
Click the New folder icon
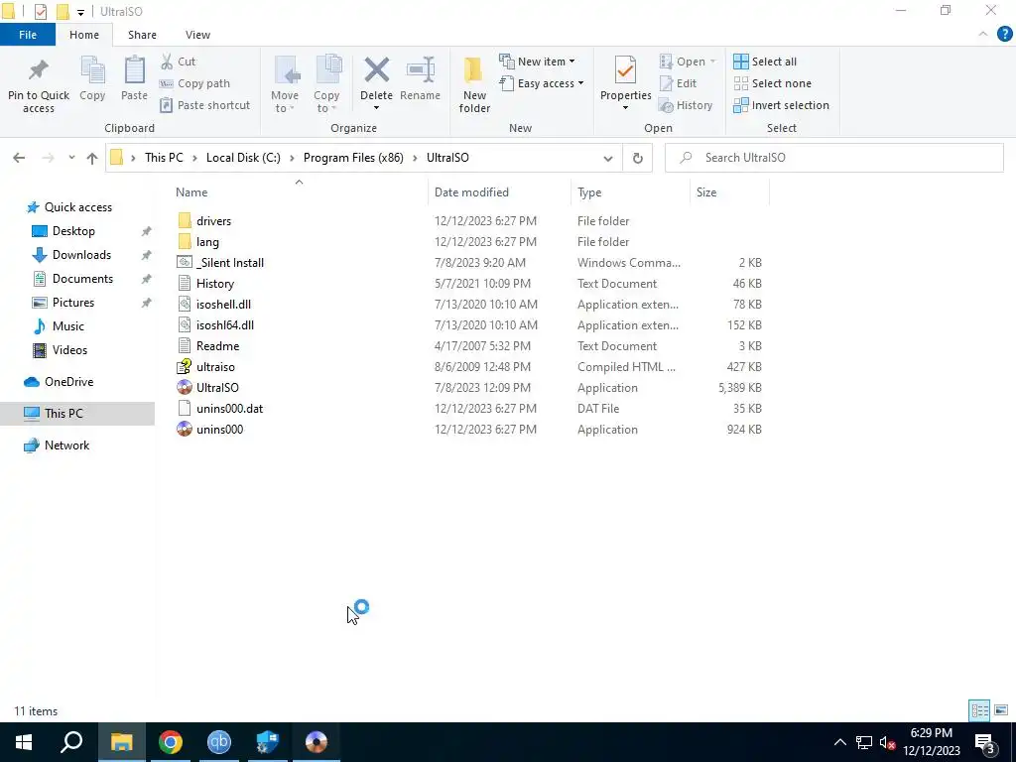coord(473,70)
